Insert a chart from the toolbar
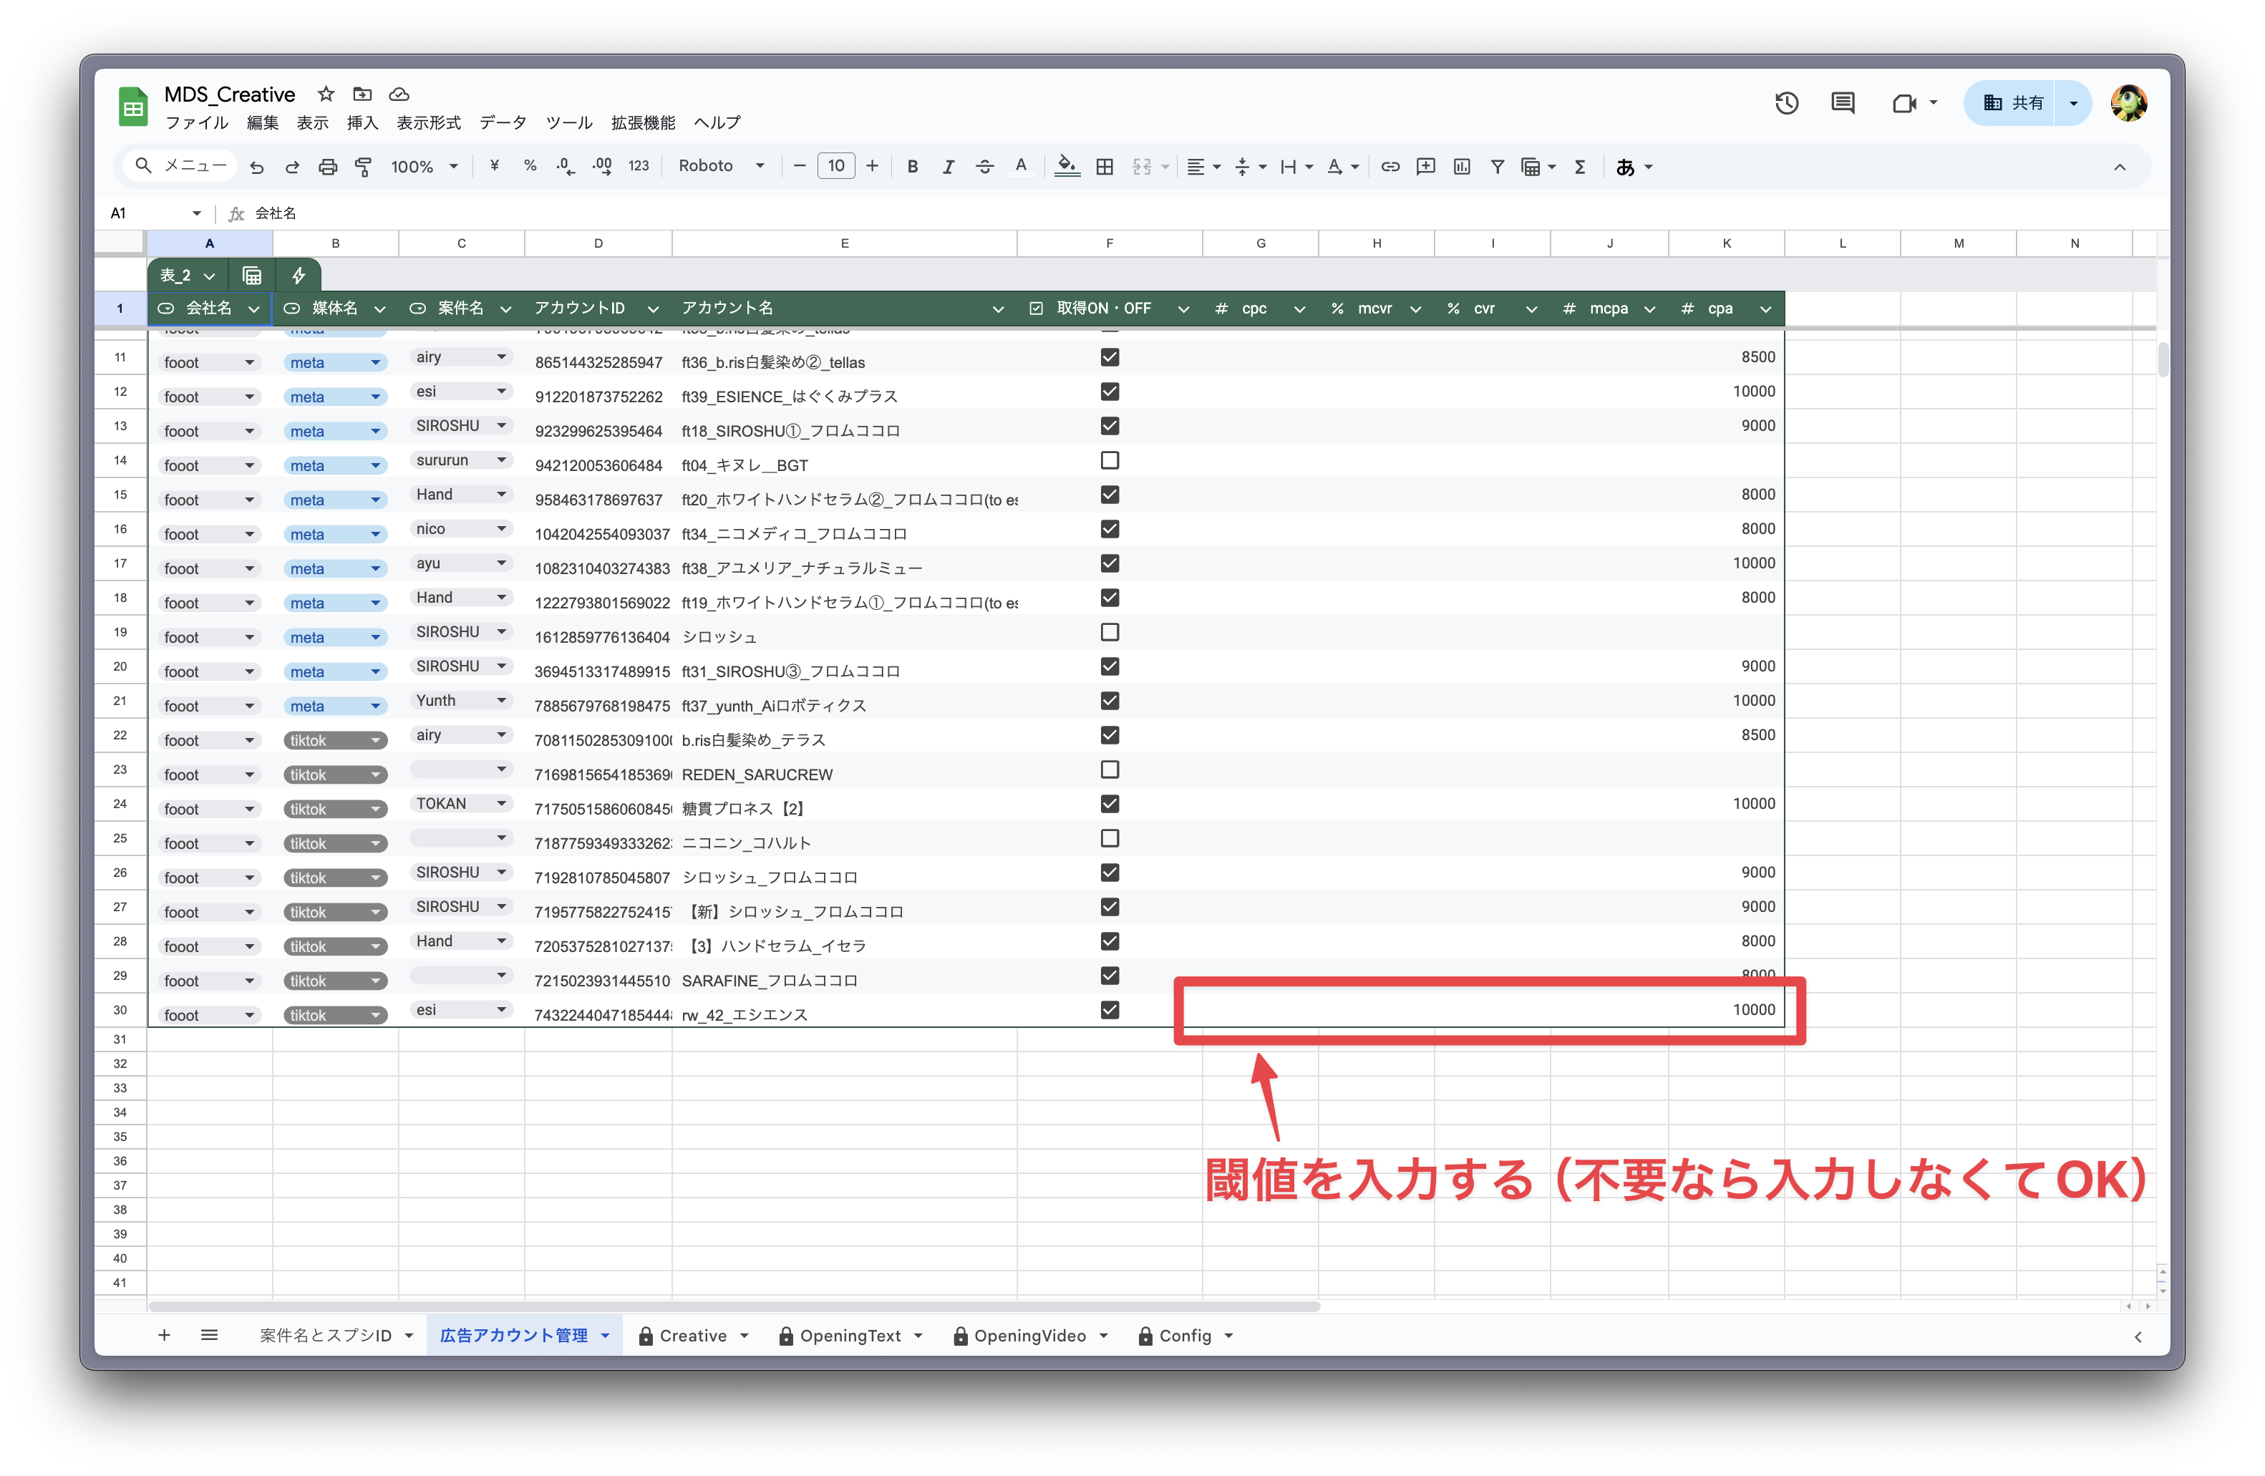 [1462, 165]
